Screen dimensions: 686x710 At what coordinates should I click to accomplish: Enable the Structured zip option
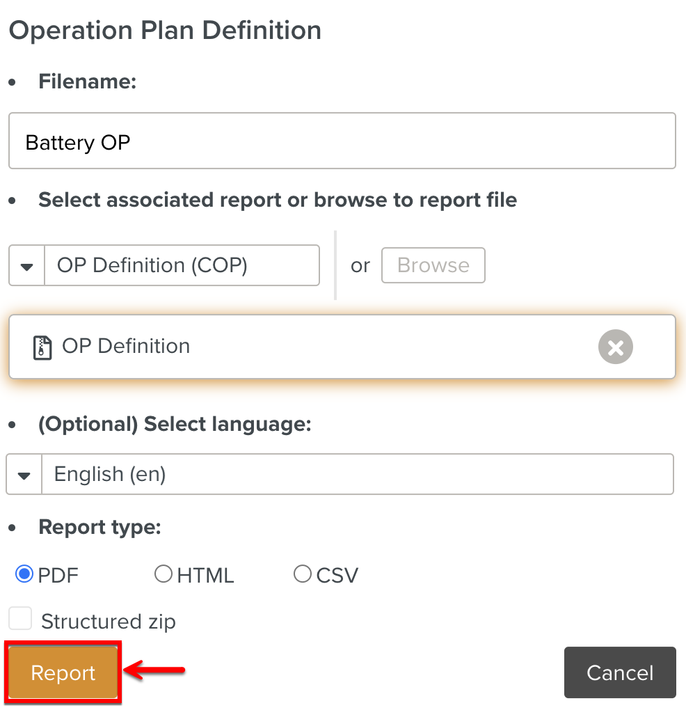pos(20,618)
